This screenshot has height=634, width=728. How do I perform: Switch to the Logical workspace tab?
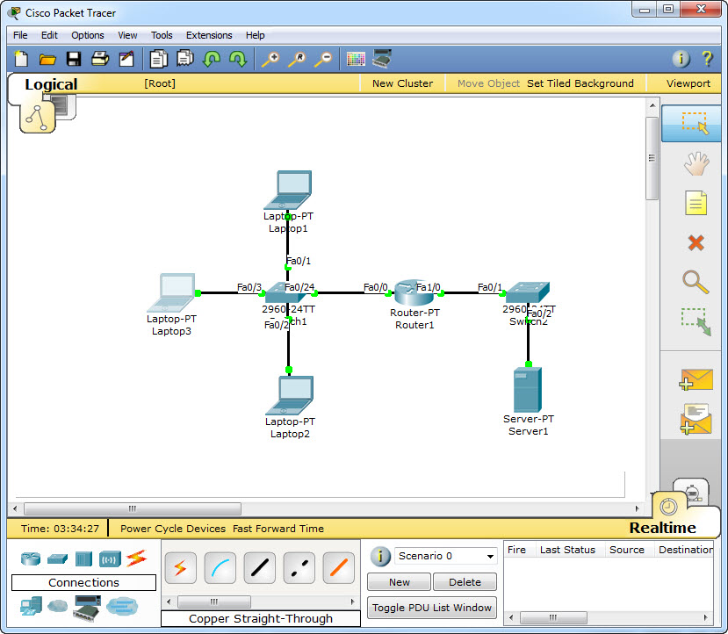(x=51, y=84)
